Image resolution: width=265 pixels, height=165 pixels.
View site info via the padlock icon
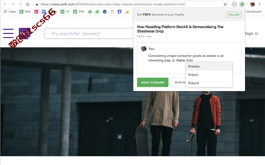point(37,5)
